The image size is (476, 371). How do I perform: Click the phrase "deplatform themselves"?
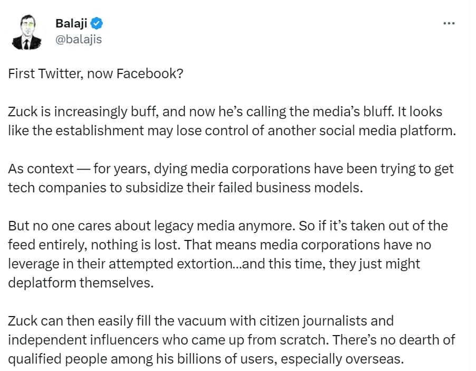click(x=80, y=282)
